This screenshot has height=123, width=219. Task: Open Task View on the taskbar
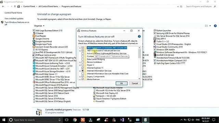click(67, 120)
